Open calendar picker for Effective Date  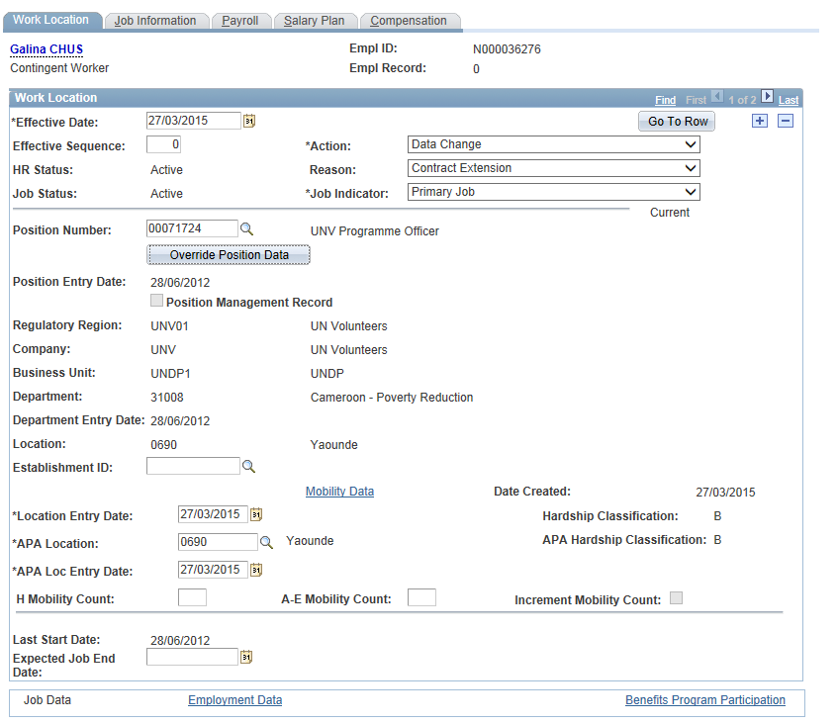(249, 121)
